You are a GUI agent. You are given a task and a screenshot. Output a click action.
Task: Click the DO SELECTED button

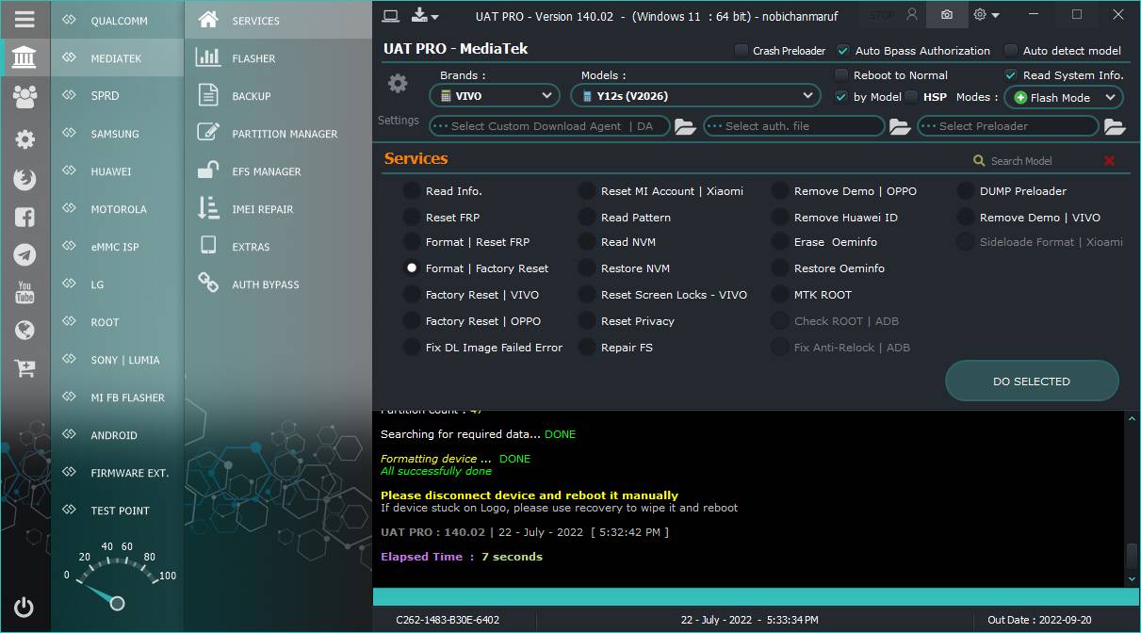coord(1032,381)
